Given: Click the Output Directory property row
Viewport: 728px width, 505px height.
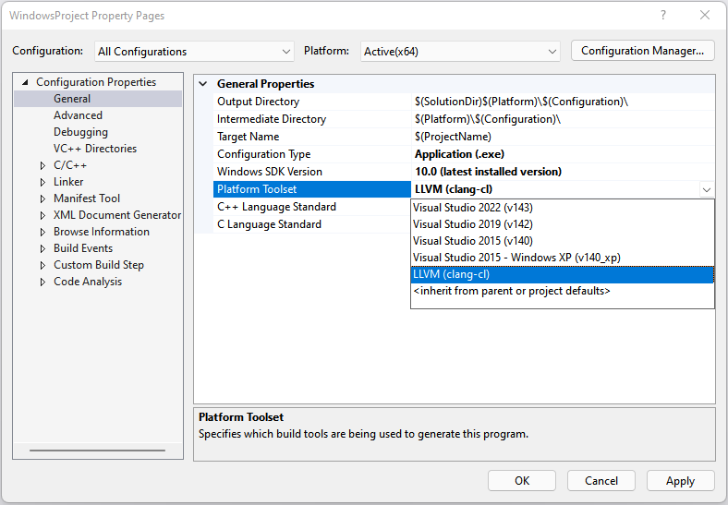Looking at the screenshot, I should tap(464, 102).
